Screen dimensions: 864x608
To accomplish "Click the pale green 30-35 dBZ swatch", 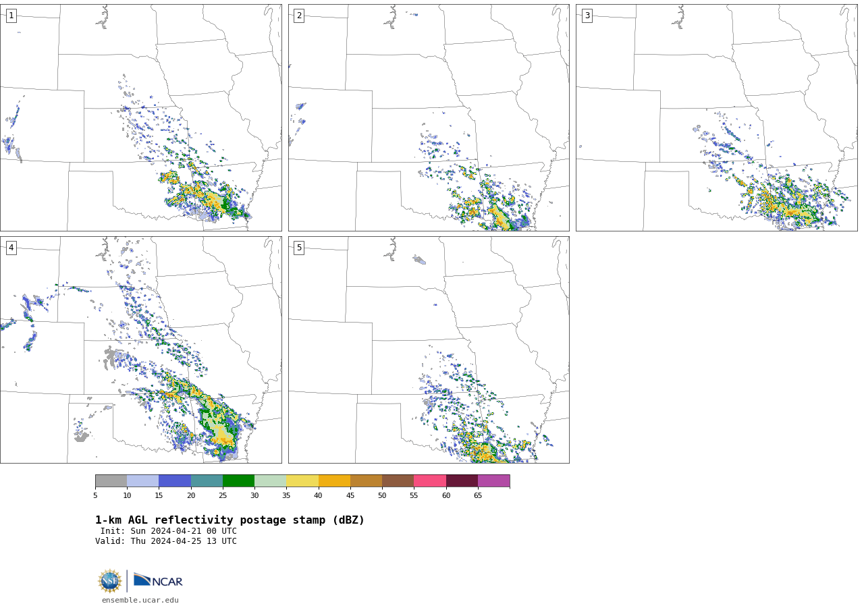I will 270,481.
